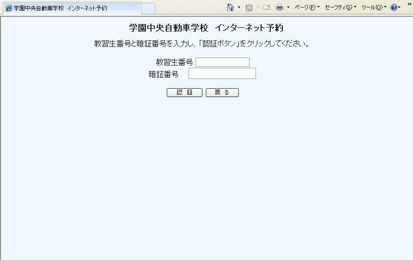Click the Internet Explorer tab favicon
Image resolution: width=413 pixels, height=261 pixels.
(9, 8)
